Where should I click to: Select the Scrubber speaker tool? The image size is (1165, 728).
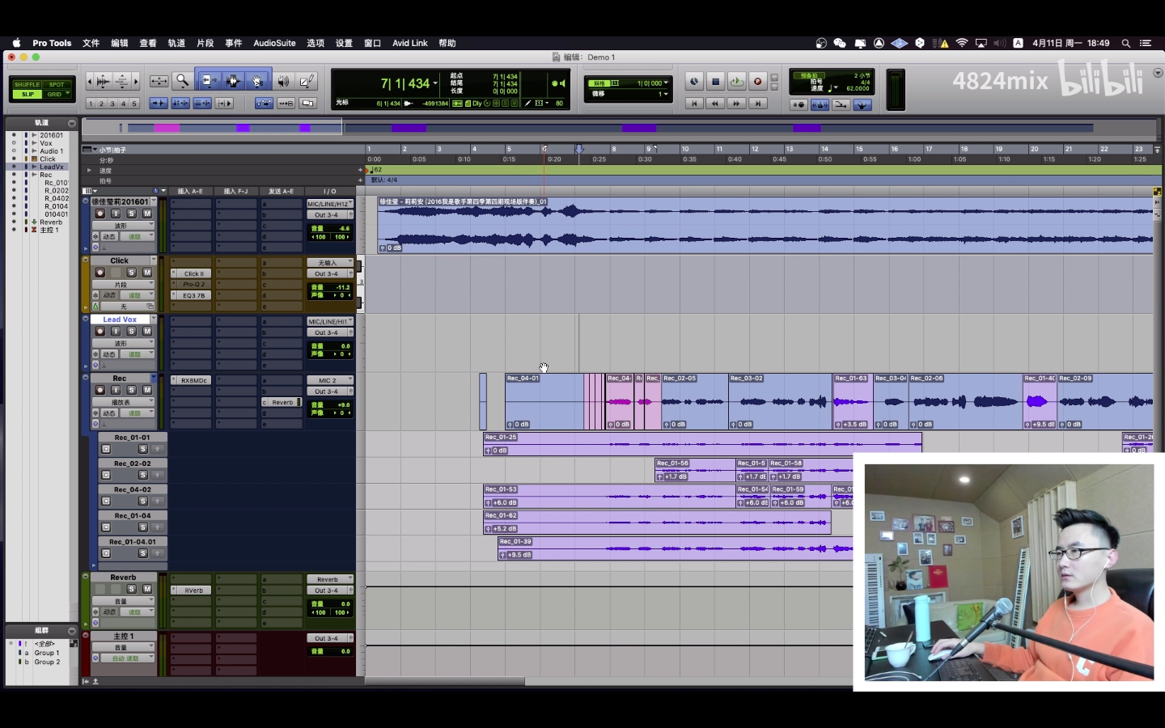(283, 81)
